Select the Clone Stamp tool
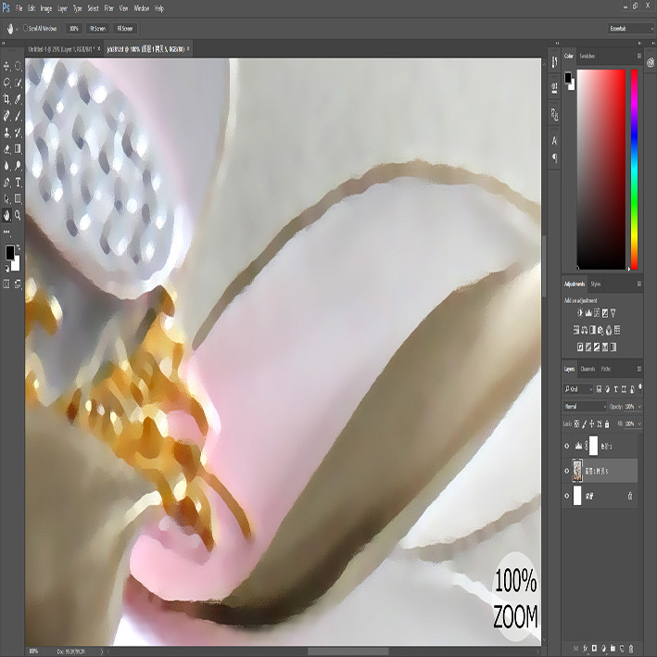 pos(6,133)
